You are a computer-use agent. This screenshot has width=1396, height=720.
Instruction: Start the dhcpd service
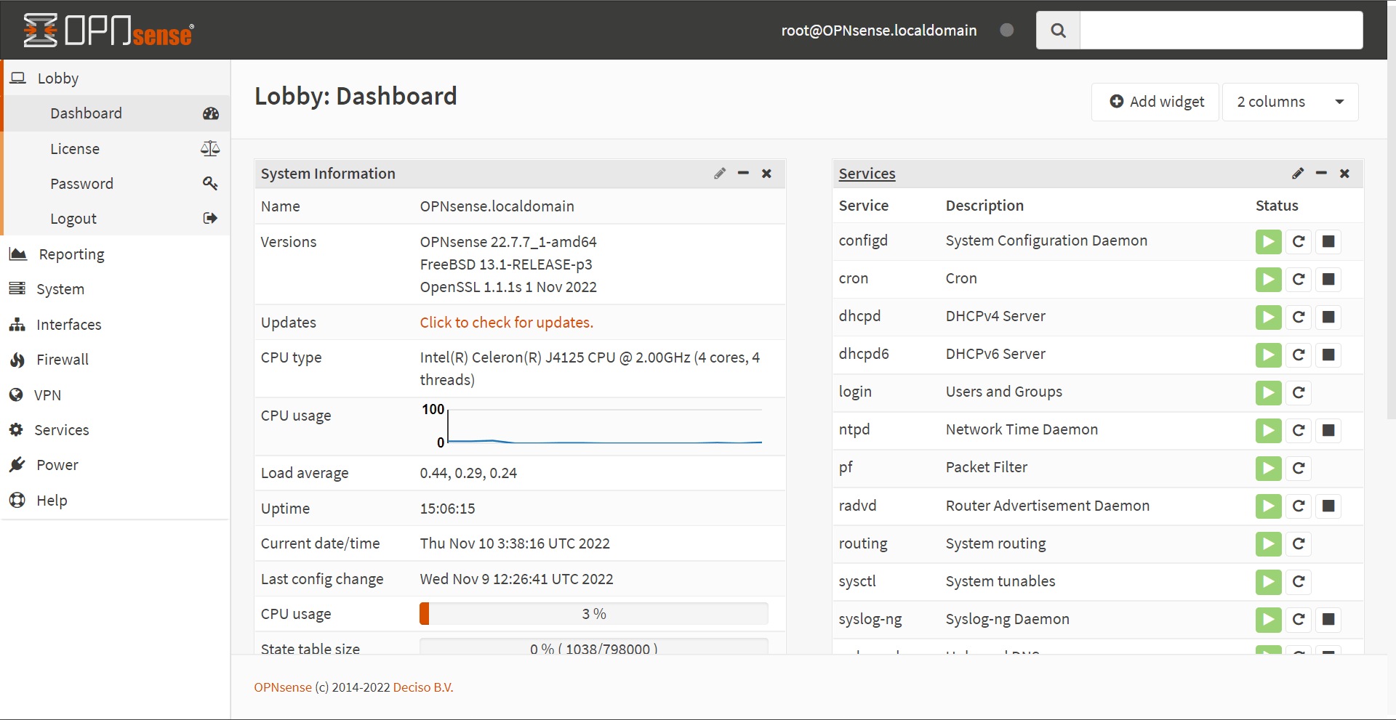click(x=1268, y=317)
